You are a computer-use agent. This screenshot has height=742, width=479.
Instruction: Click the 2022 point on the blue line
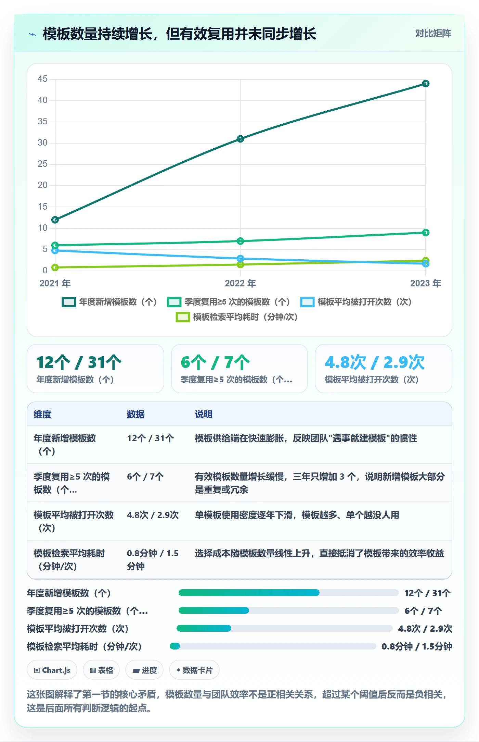(x=241, y=258)
